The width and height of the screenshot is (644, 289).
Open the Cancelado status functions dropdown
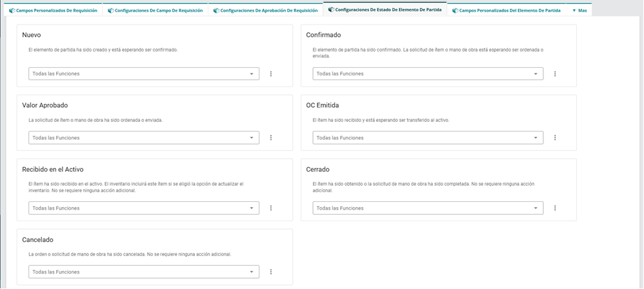[x=144, y=272]
